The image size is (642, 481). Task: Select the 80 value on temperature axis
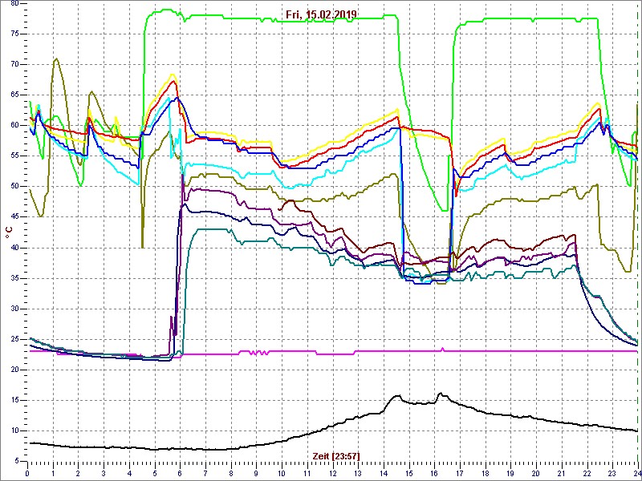pos(14,4)
